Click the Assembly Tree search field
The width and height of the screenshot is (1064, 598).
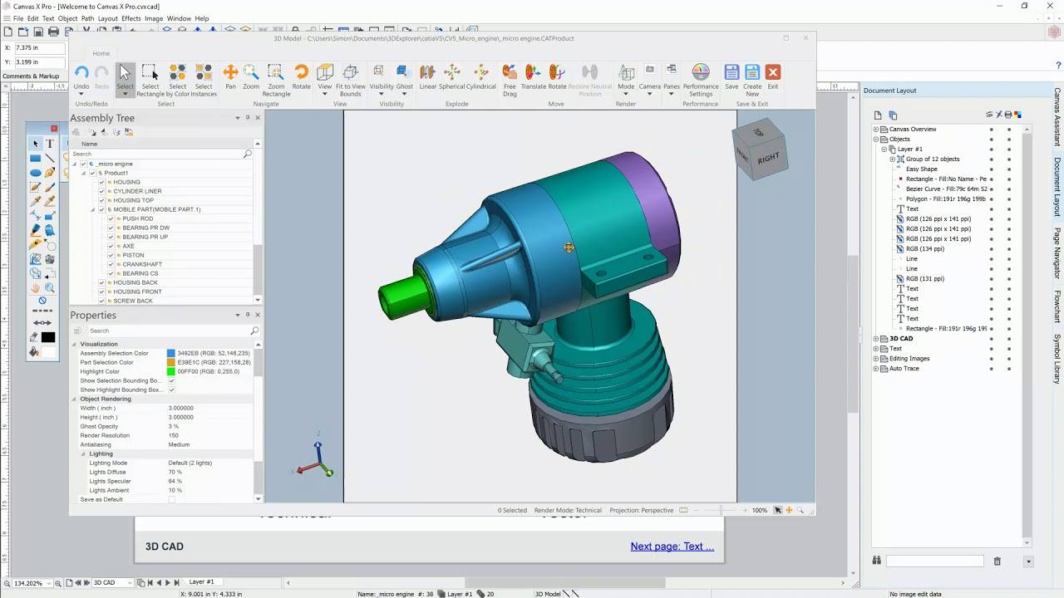(157, 154)
